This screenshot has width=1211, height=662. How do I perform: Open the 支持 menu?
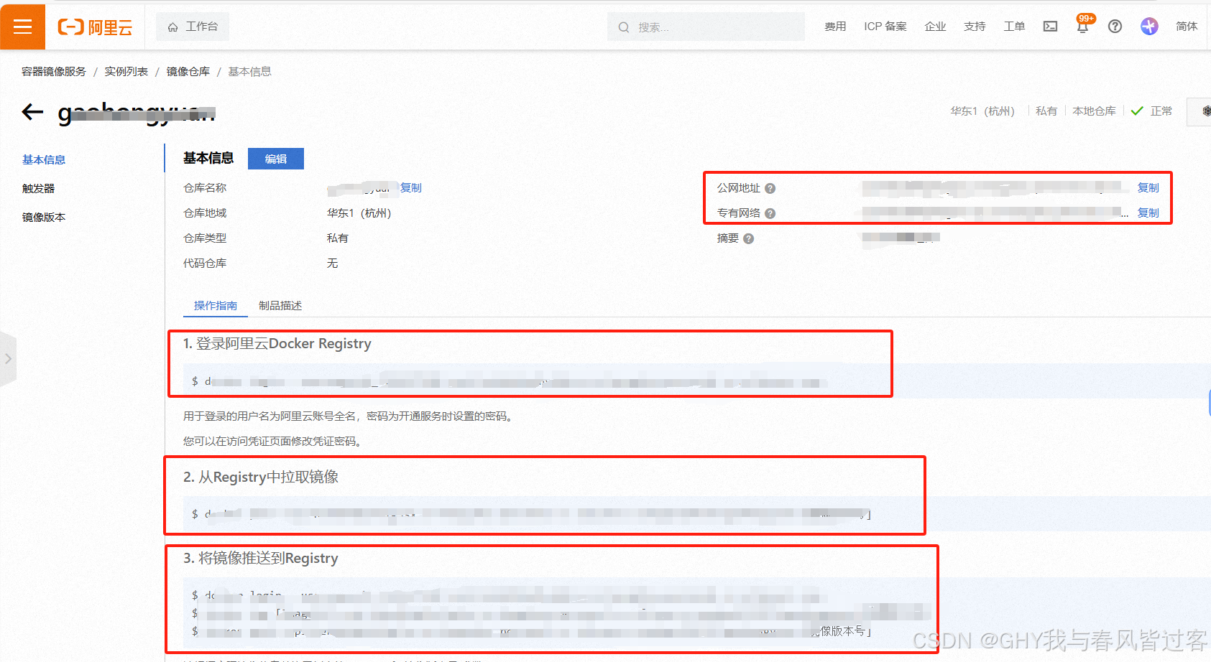pyautogui.click(x=975, y=27)
